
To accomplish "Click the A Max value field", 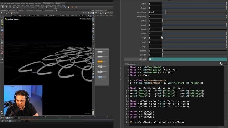I will pos(155,8).
